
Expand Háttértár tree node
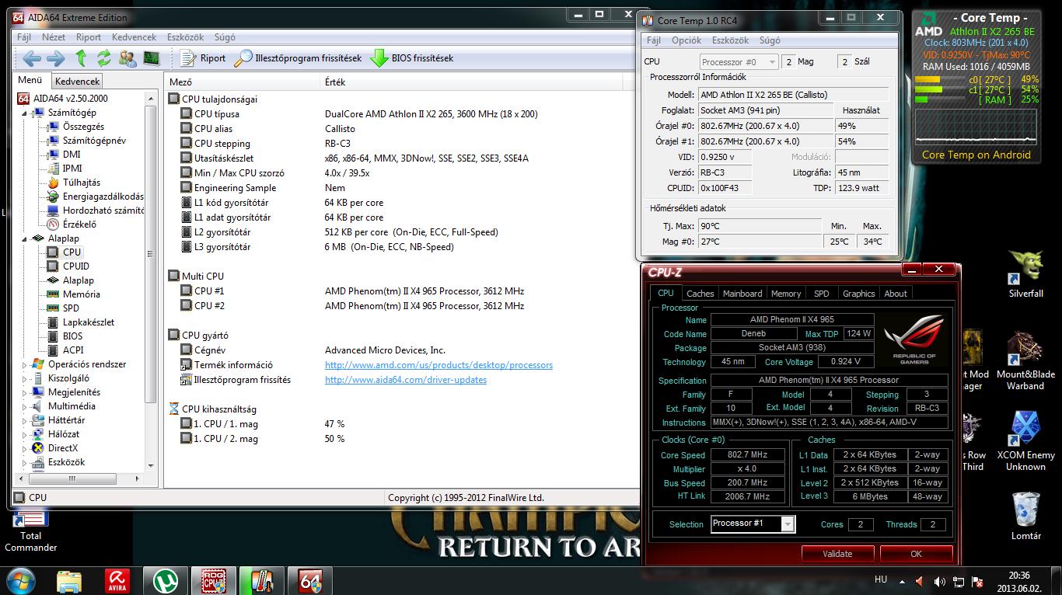(25, 420)
